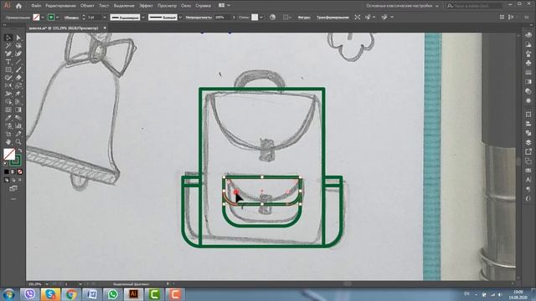This screenshot has width=536, height=301.
Task: Click the Трансформирование button
Action: (x=332, y=17)
